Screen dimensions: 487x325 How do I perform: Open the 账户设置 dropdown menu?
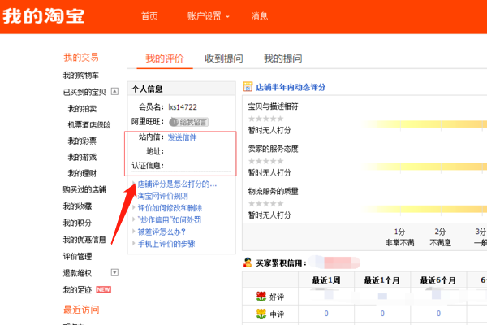(208, 16)
